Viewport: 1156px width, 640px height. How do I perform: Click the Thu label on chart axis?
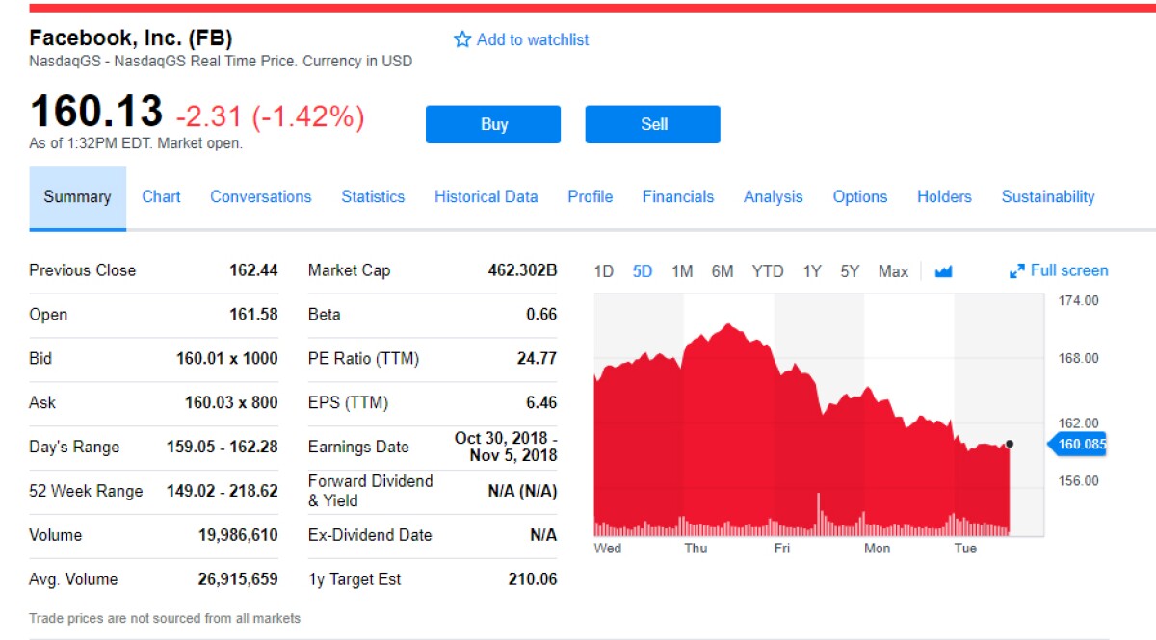tap(696, 549)
